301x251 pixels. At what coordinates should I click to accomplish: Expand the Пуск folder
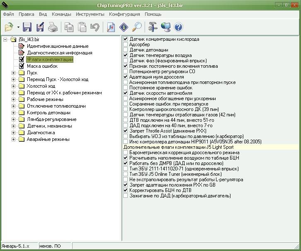click(13, 73)
